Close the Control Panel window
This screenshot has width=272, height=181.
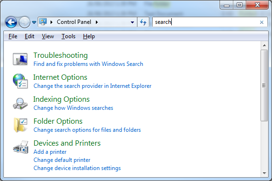(x=257, y=5)
